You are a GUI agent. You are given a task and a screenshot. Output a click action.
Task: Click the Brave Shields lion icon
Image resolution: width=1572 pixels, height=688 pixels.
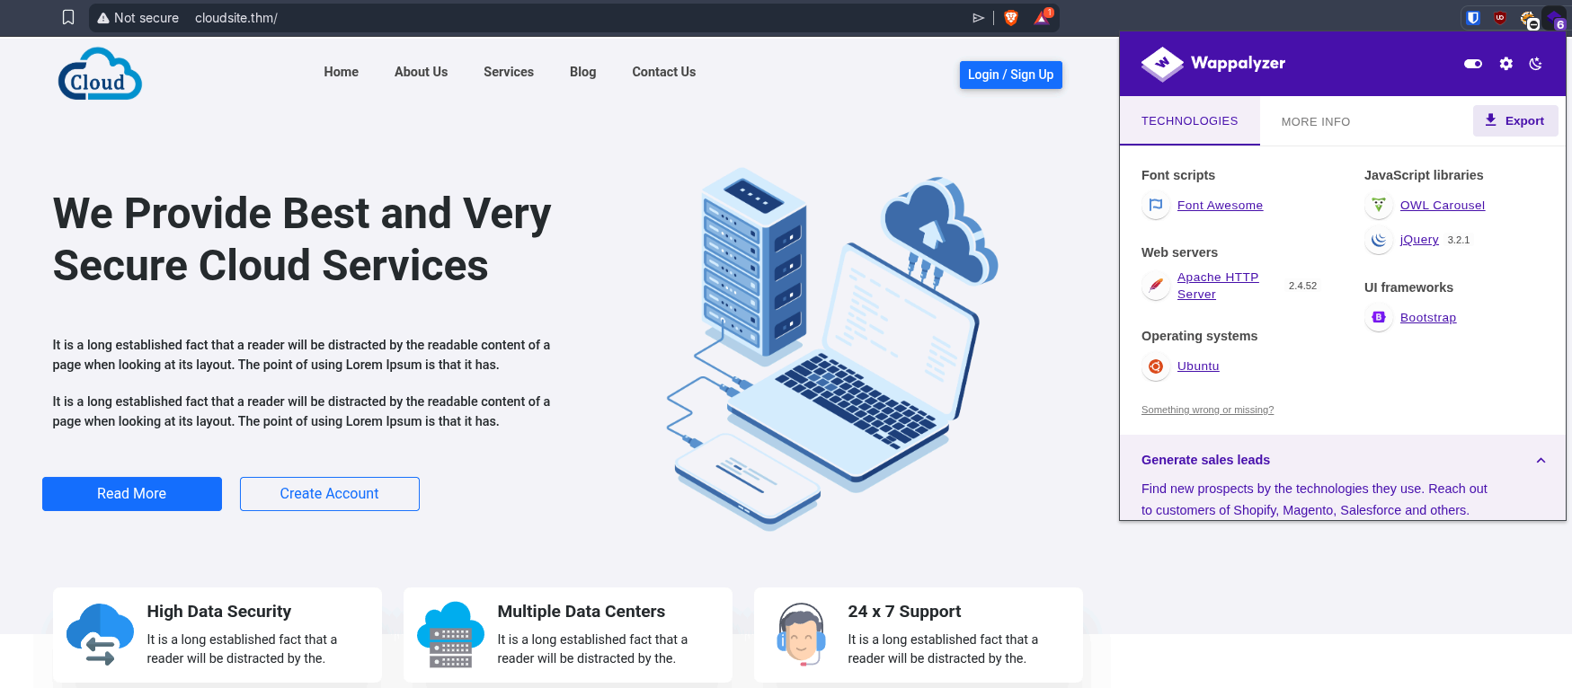[x=1011, y=18]
